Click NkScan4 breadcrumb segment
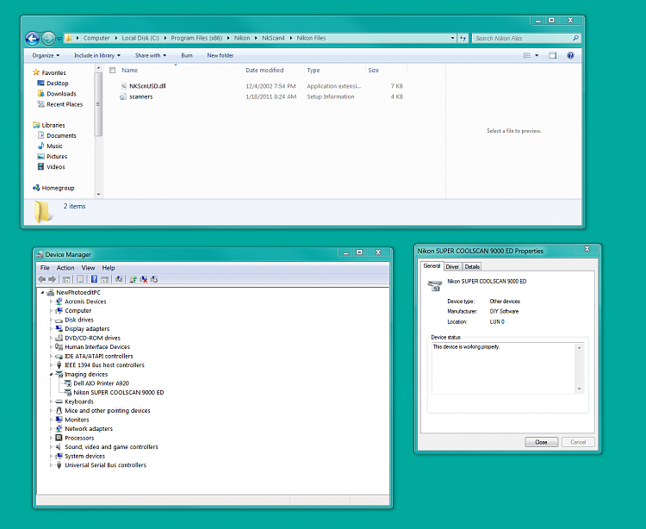 pyautogui.click(x=273, y=38)
